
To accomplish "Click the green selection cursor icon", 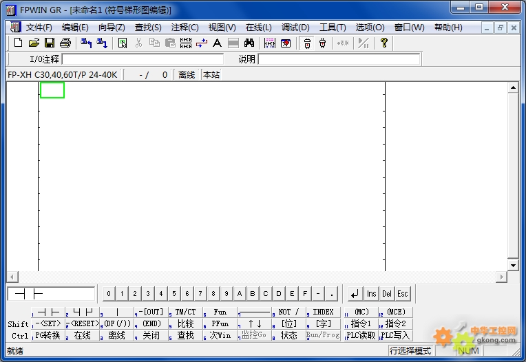I will coord(123,43).
